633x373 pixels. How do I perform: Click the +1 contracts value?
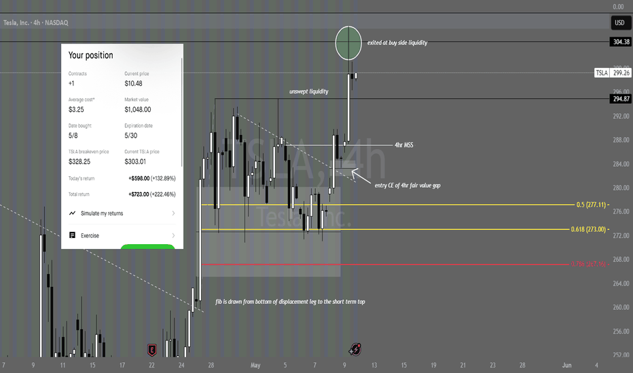71,83
